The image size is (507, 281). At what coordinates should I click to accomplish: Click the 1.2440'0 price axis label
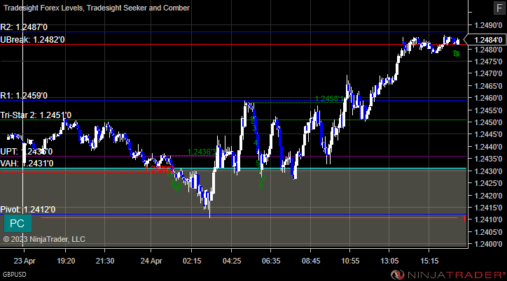(488, 147)
